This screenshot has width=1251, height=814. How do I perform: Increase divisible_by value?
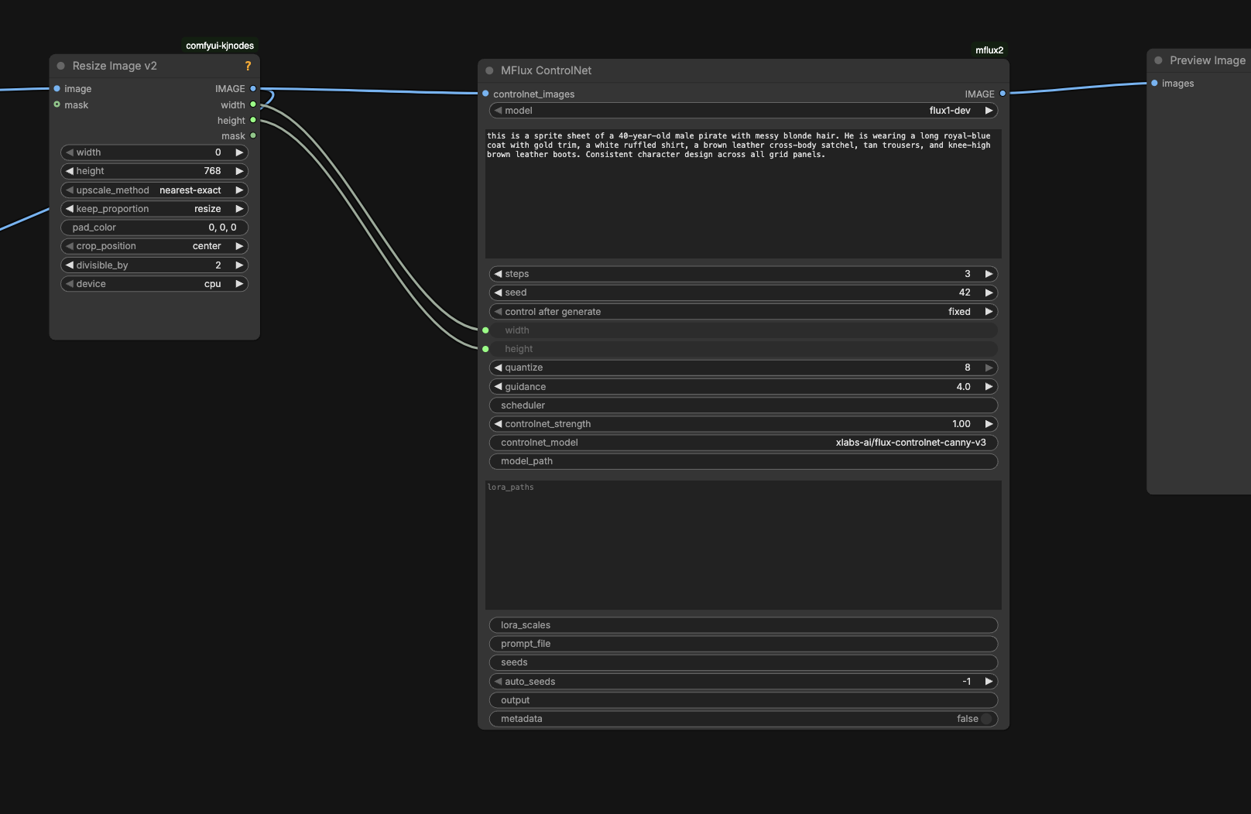(239, 265)
